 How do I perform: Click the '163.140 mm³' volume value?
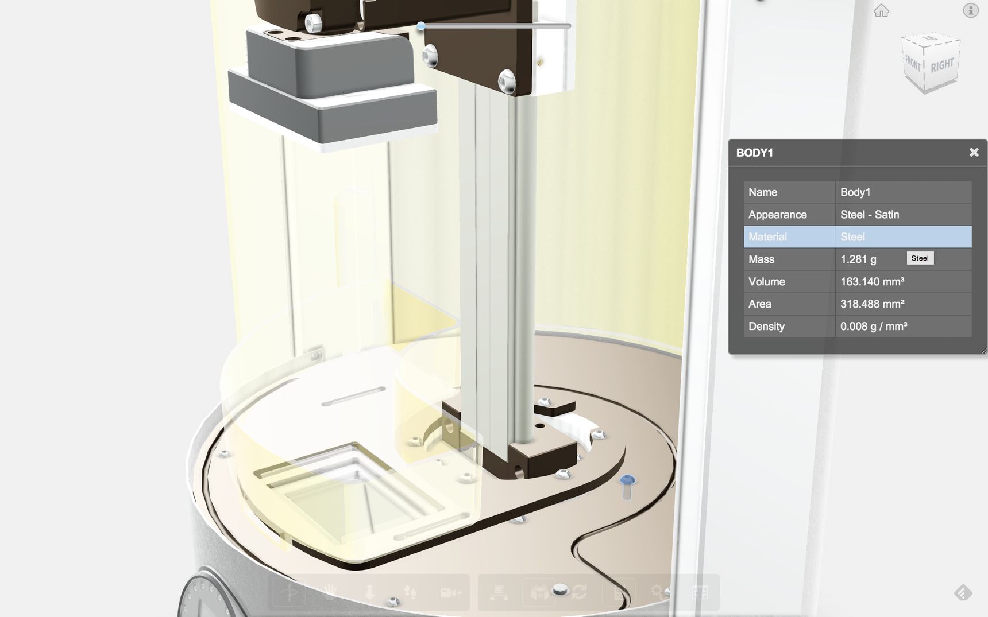click(x=872, y=282)
